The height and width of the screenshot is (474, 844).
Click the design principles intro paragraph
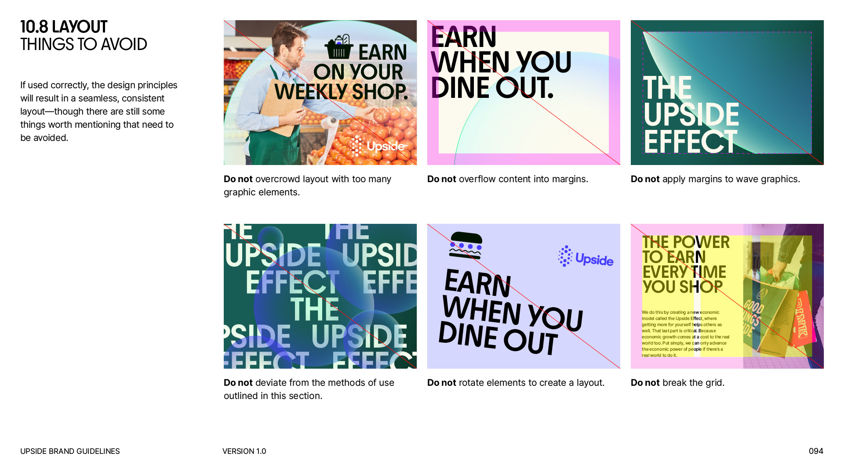point(99,111)
